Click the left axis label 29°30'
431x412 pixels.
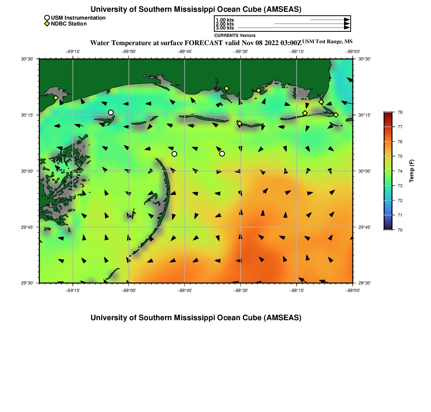[x=27, y=283]
